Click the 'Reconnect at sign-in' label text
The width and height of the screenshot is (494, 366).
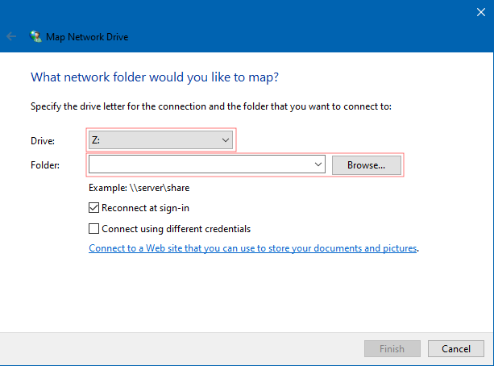(x=147, y=208)
